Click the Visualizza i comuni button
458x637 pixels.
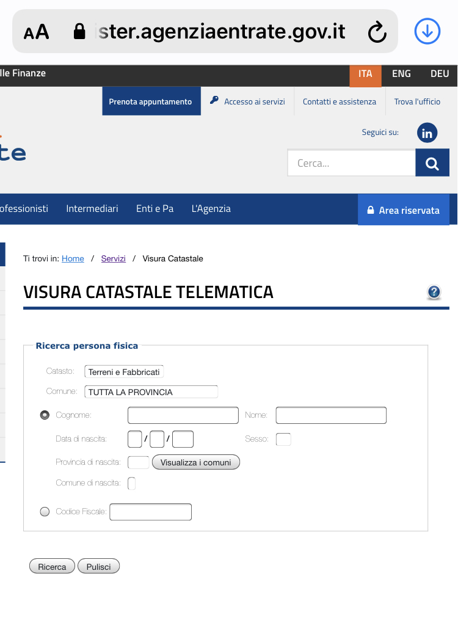(x=195, y=462)
